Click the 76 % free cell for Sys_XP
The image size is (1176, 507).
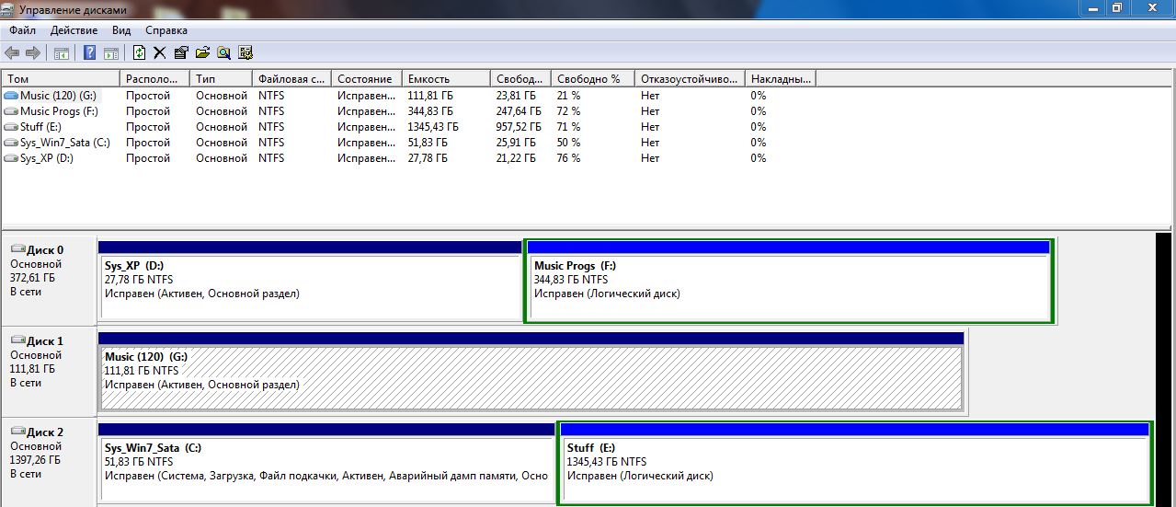[569, 158]
